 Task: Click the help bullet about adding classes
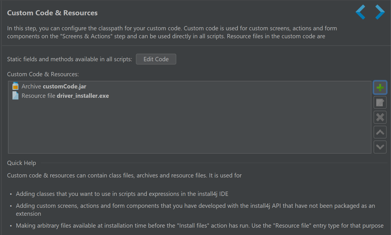pos(122,194)
